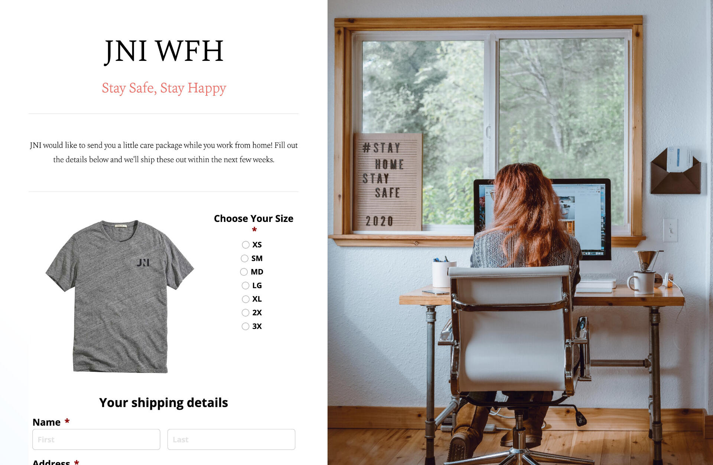Select the XL size option

tap(245, 299)
